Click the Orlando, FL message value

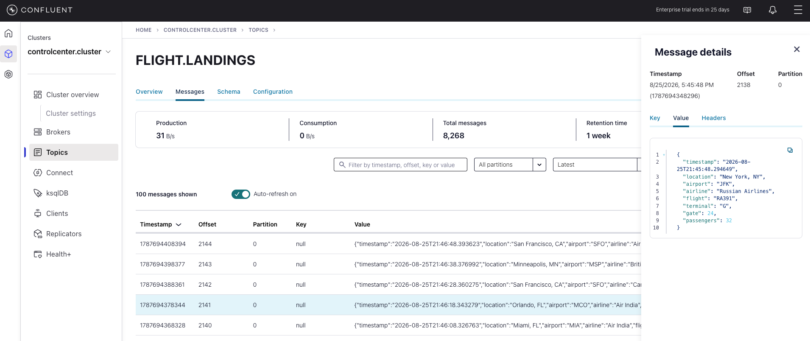pyautogui.click(x=497, y=305)
